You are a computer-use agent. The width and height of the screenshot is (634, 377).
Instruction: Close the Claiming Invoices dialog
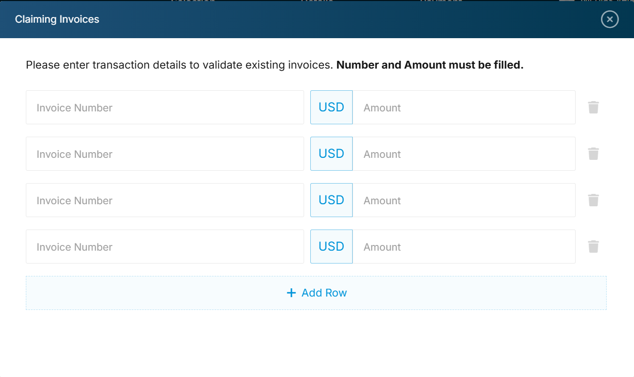point(610,20)
